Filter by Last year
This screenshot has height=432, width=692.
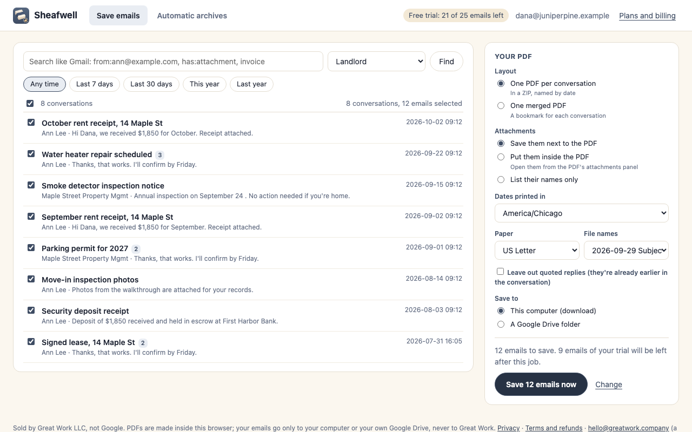(252, 84)
